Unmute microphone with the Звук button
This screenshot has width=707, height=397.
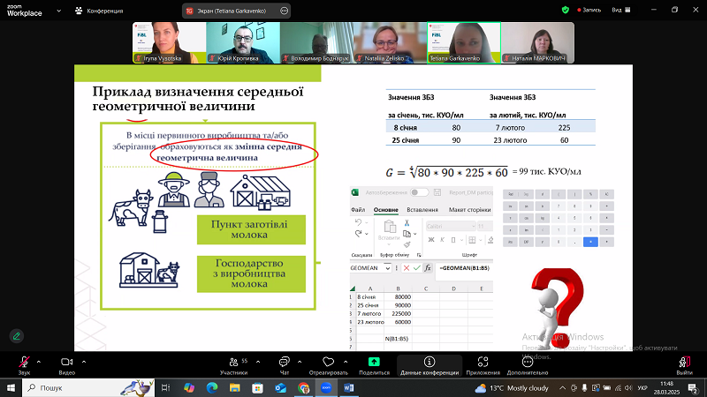click(24, 365)
